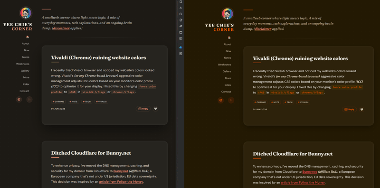The height and width of the screenshot is (188, 380).
Task: Click the avatar logo on the left page
Action: (26, 13)
